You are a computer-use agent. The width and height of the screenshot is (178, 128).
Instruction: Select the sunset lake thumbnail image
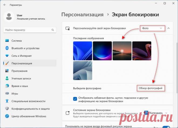pos(122,51)
